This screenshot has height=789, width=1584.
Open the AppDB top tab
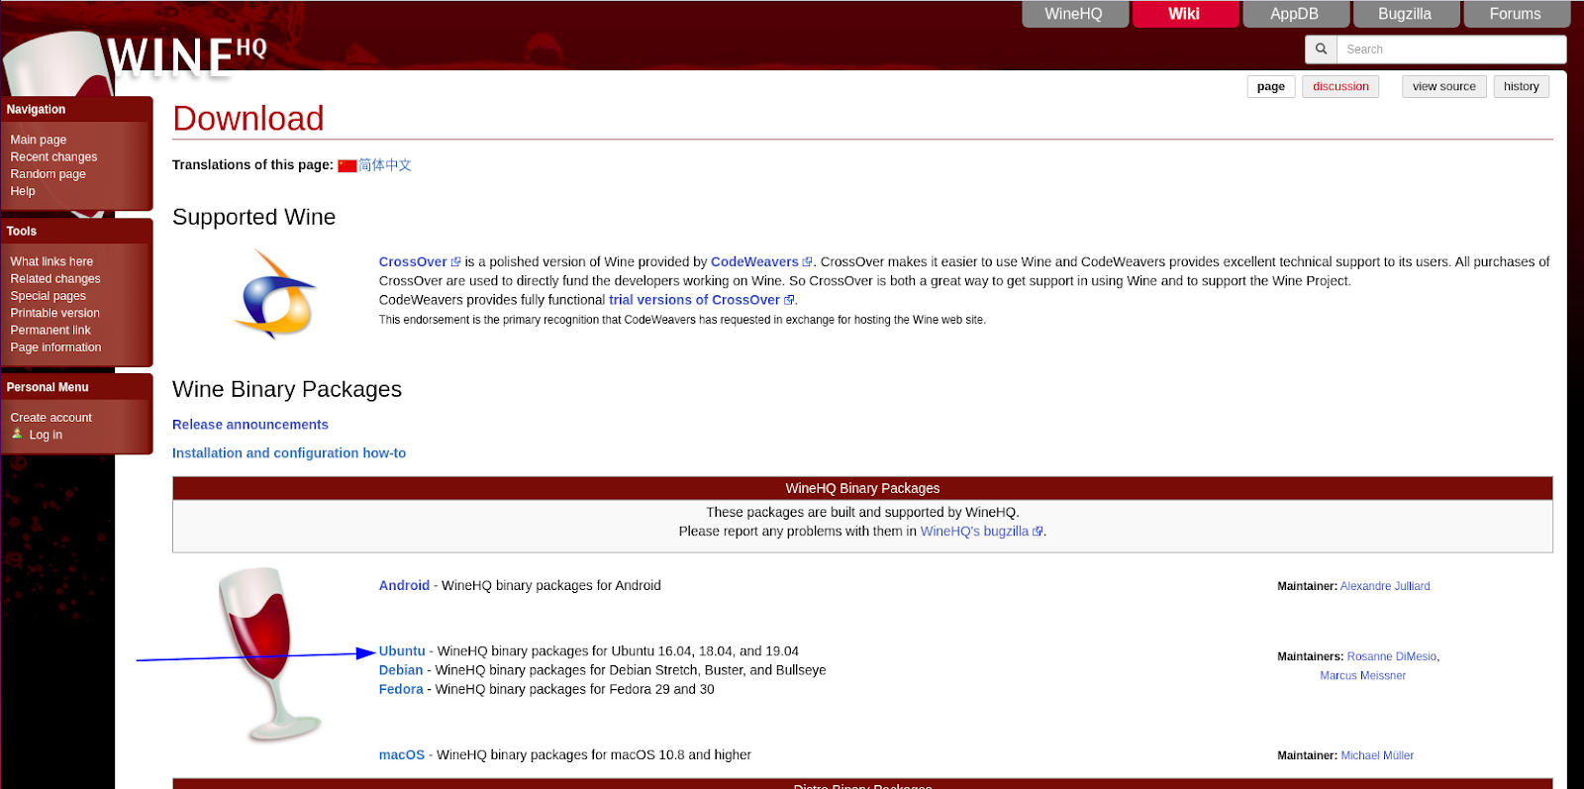click(1295, 14)
